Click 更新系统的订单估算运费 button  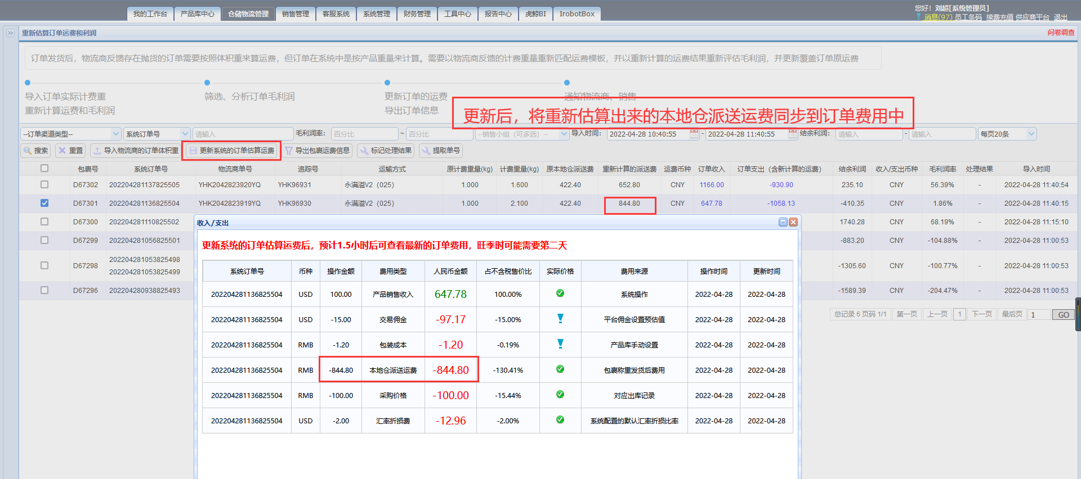pyautogui.click(x=231, y=151)
